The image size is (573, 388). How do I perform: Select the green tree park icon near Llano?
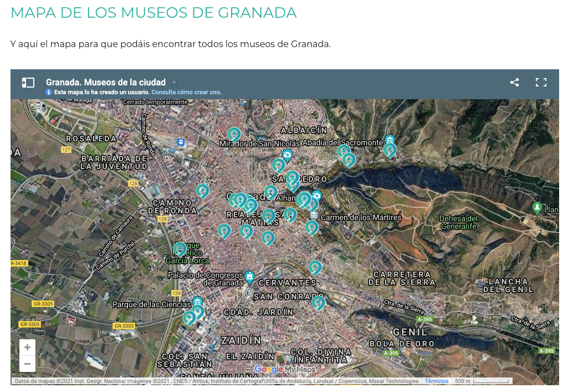pyautogui.click(x=536, y=208)
